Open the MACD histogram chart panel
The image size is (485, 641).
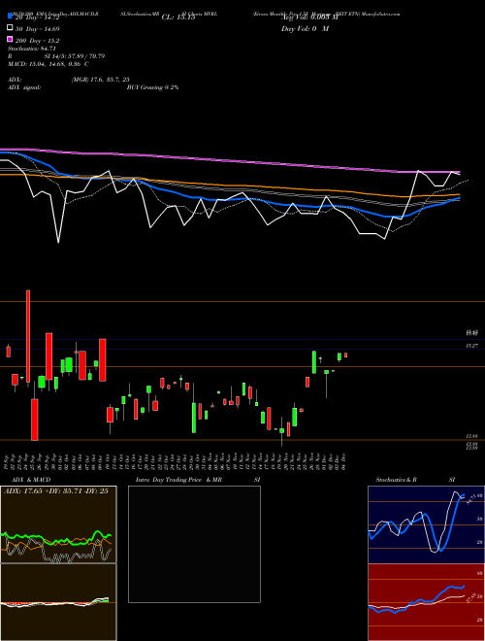click(x=58, y=602)
